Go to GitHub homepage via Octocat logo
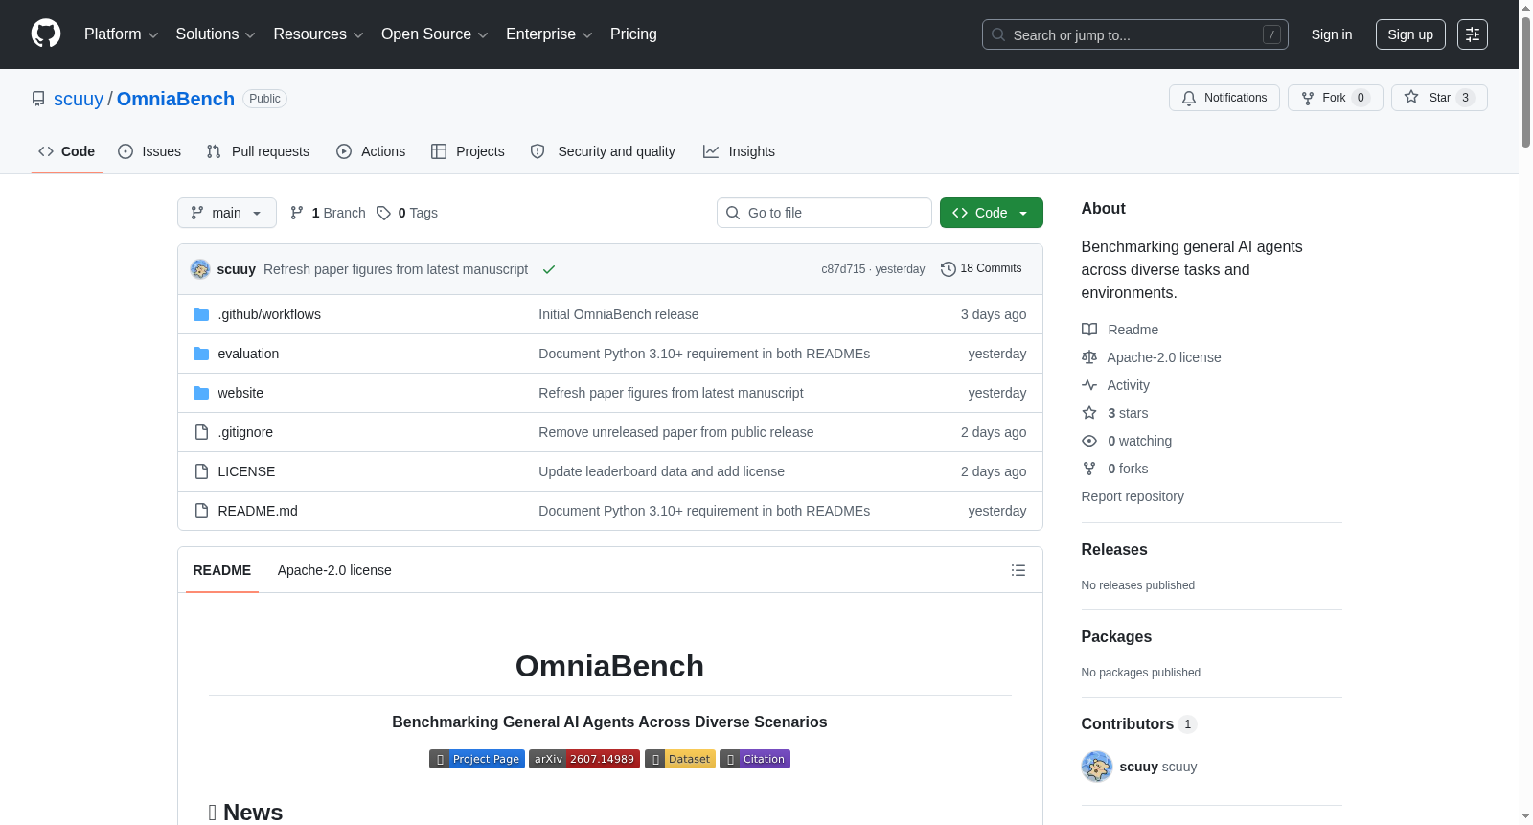The image size is (1533, 825). click(x=46, y=34)
